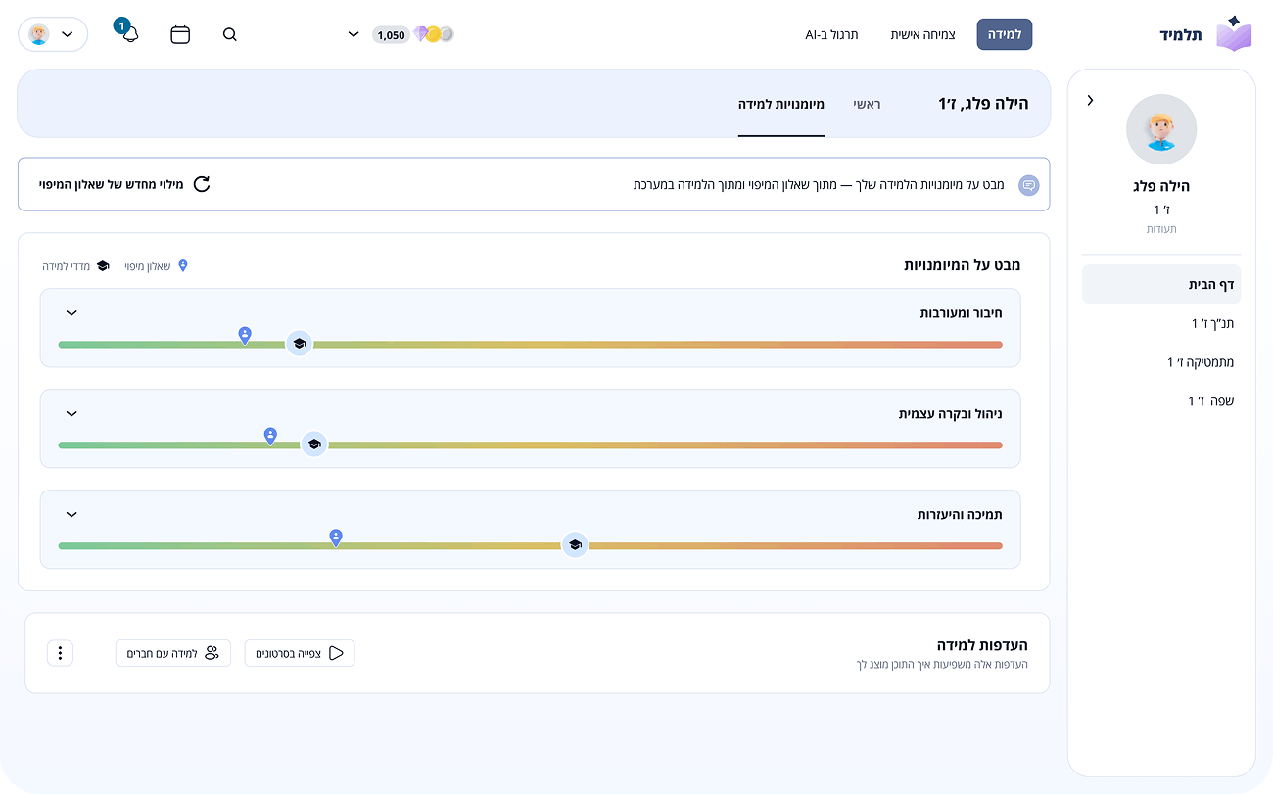1273x795 pixels.
Task: Open the צמיחה אישית tab
Action: coord(922,34)
